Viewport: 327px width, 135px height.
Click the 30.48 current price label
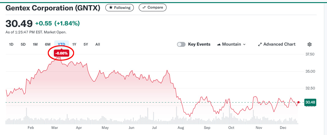tap(310, 102)
